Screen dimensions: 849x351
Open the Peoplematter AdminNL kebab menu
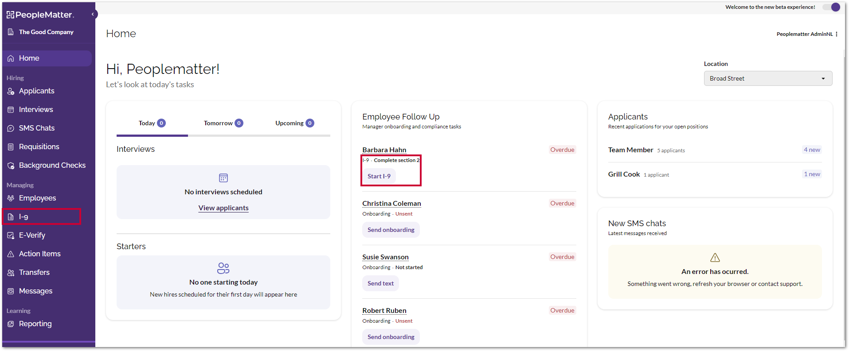pyautogui.click(x=837, y=34)
